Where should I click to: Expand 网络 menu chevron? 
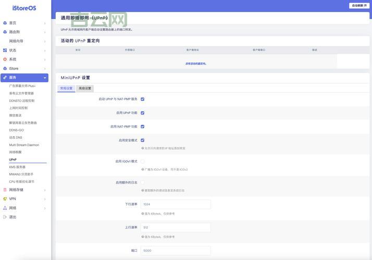tap(45, 208)
